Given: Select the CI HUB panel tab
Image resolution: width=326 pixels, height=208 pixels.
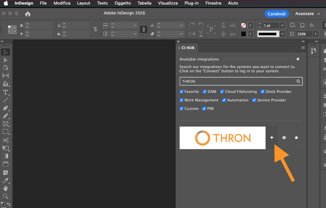Looking at the screenshot, I should [x=187, y=48].
